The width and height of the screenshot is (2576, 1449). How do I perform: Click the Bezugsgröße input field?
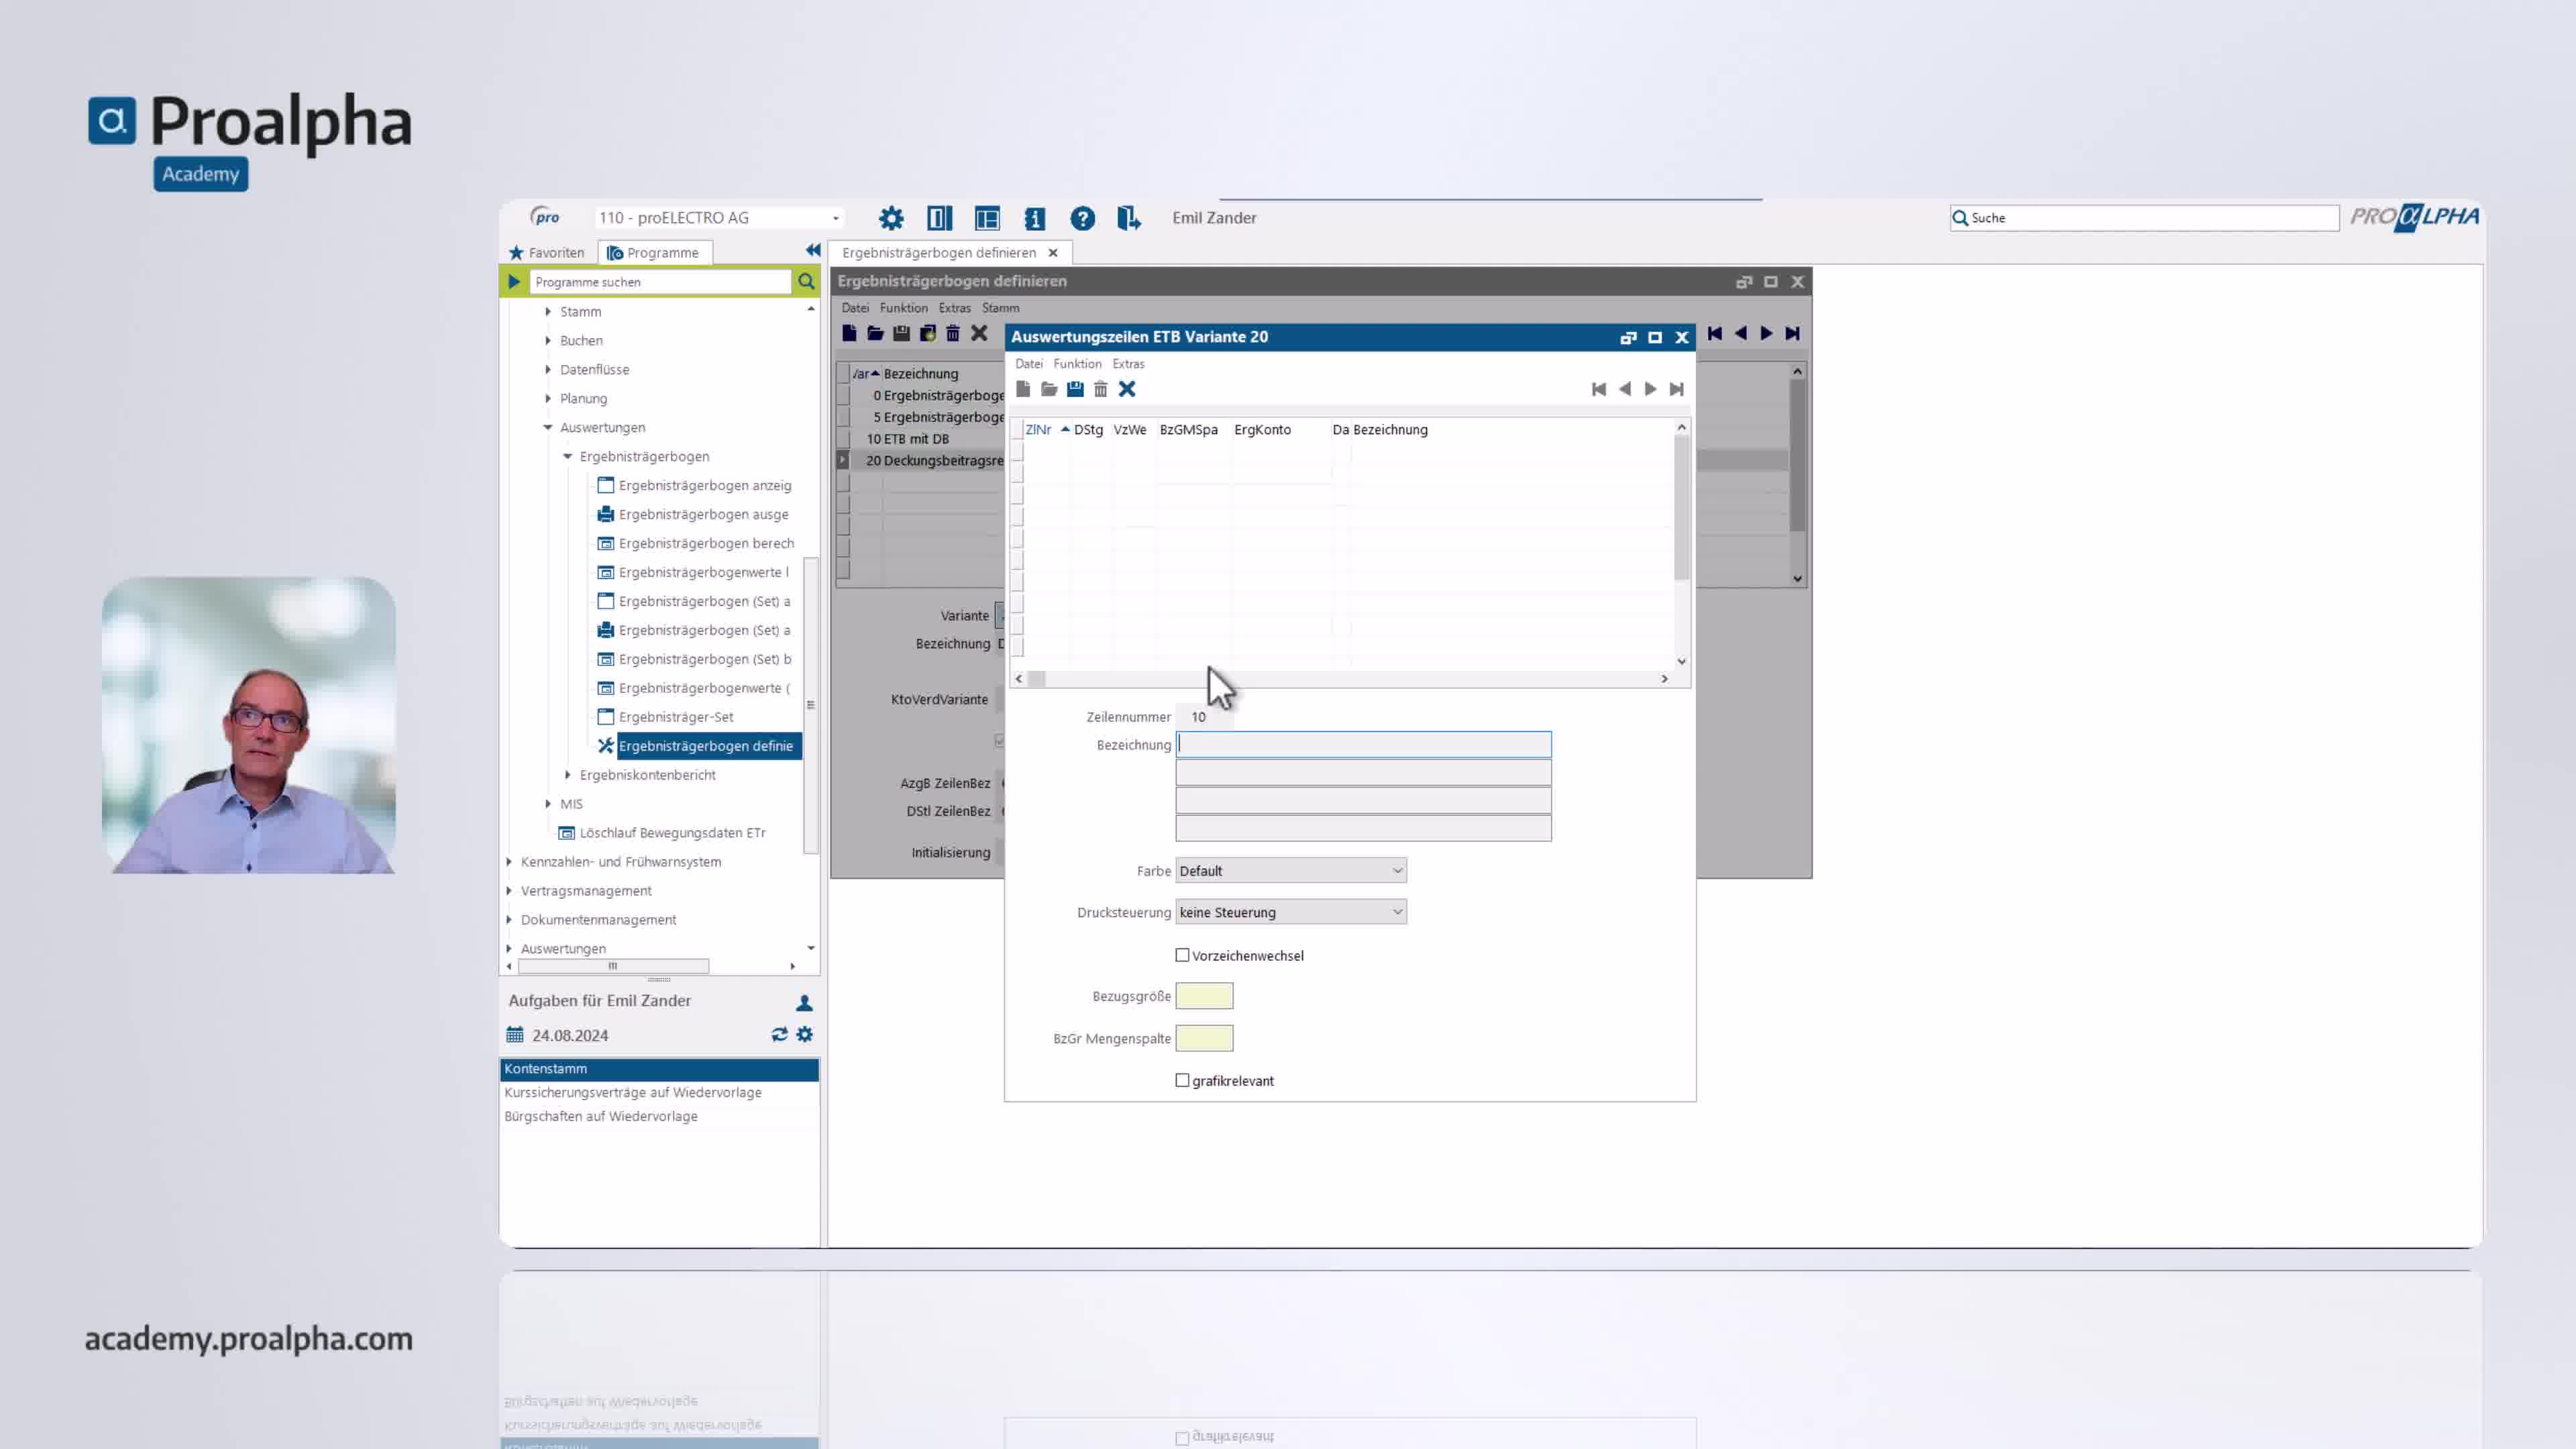[1204, 996]
